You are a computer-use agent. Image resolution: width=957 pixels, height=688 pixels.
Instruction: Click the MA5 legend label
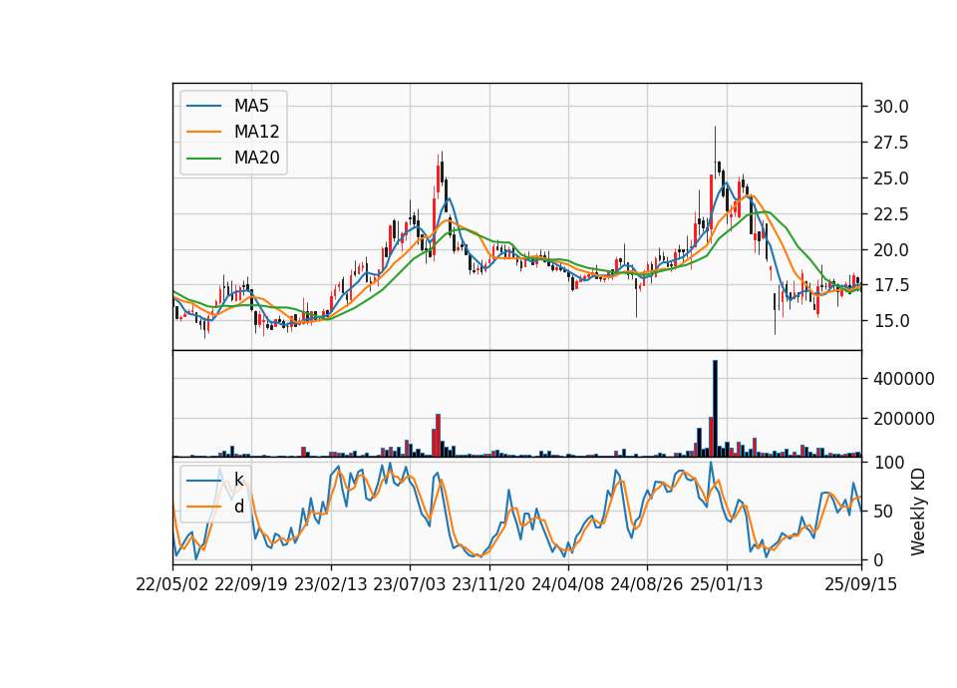(251, 106)
